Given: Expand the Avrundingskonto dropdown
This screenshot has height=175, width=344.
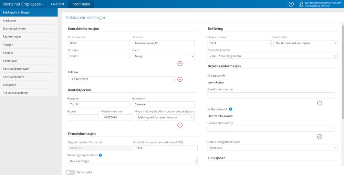Looking at the screenshot, I should click(272, 56).
